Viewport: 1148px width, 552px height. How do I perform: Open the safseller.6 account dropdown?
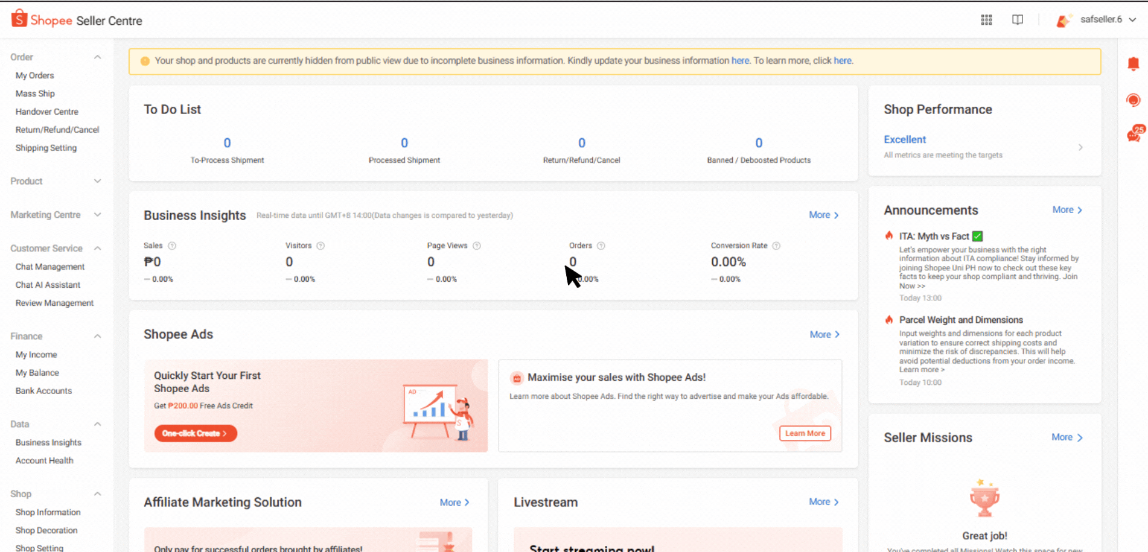pyautogui.click(x=1108, y=20)
